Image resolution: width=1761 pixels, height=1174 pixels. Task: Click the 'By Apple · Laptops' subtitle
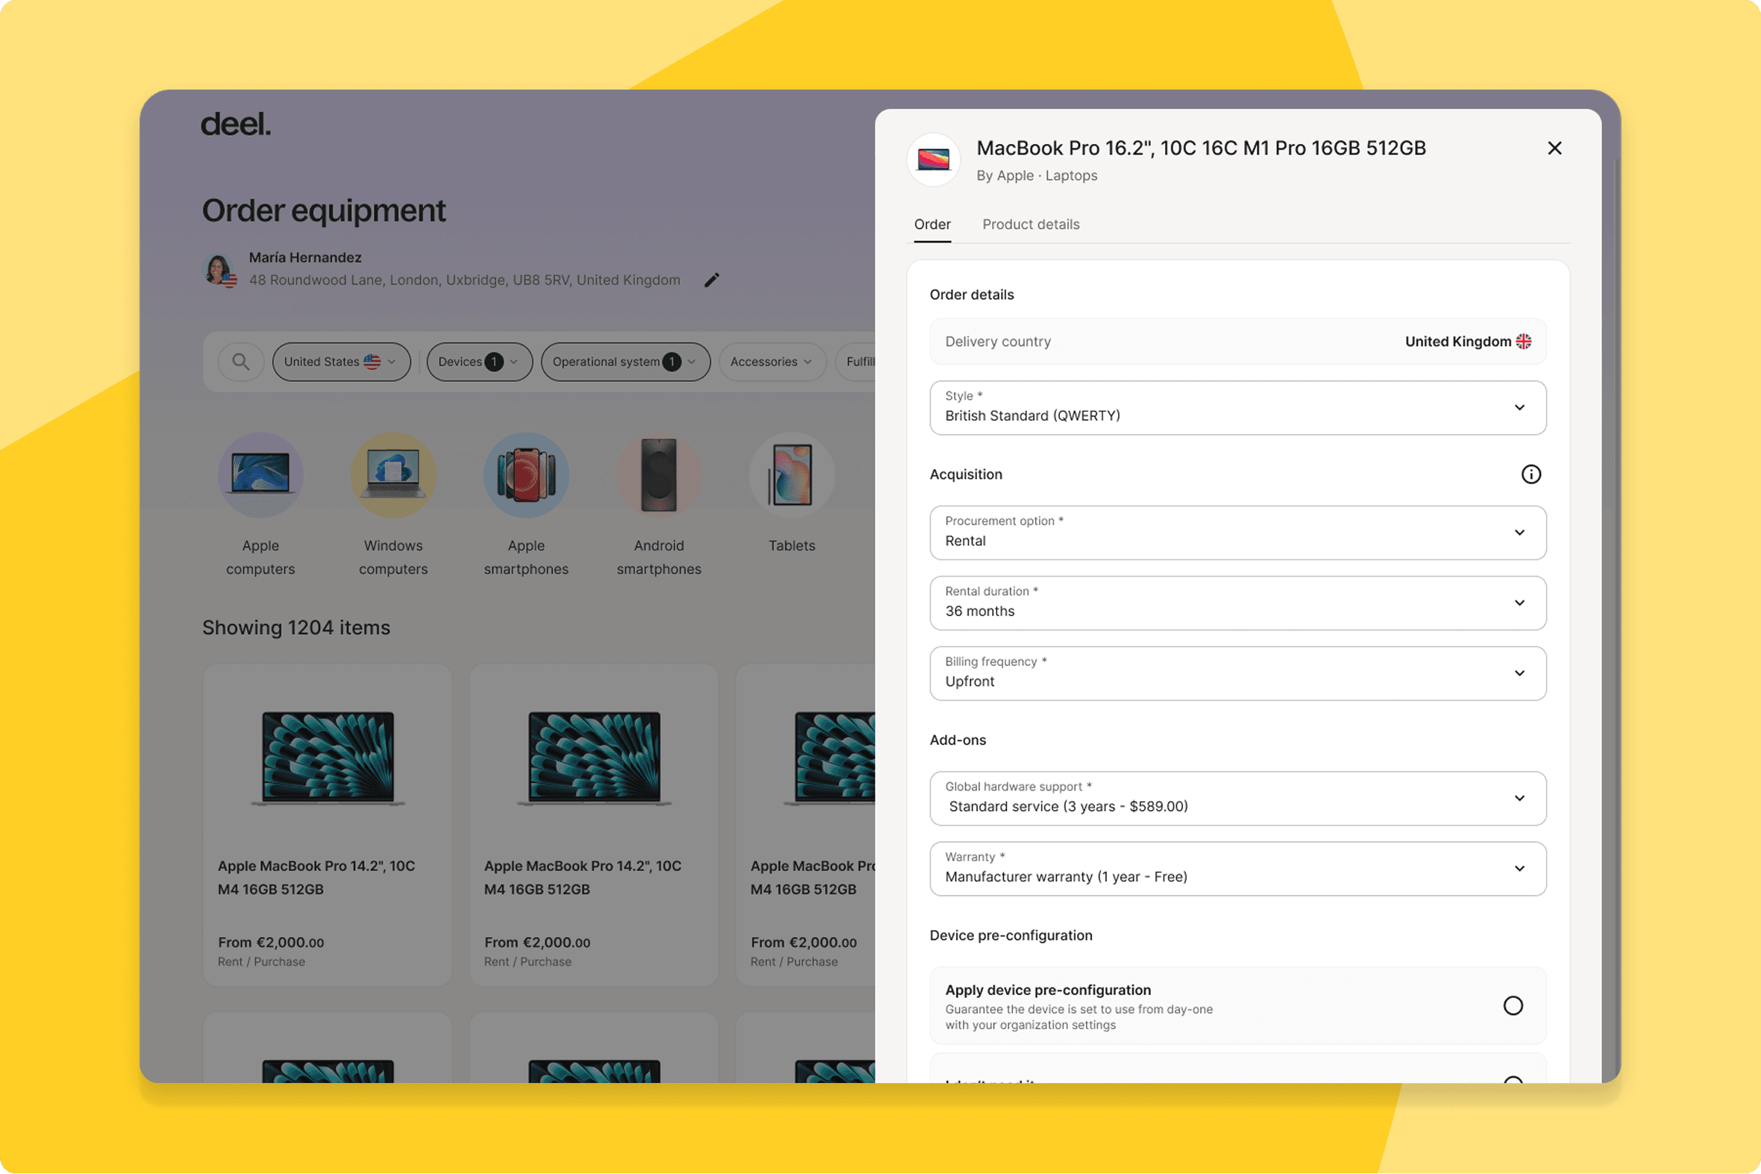(x=1036, y=175)
